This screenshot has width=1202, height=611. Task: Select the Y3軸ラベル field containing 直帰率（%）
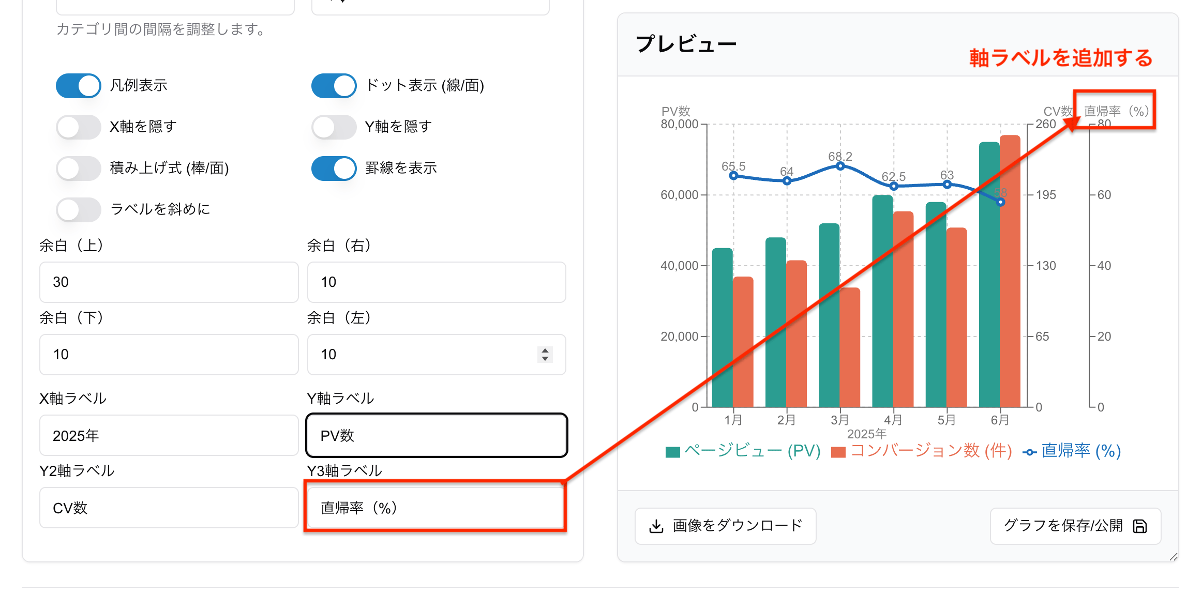[436, 508]
